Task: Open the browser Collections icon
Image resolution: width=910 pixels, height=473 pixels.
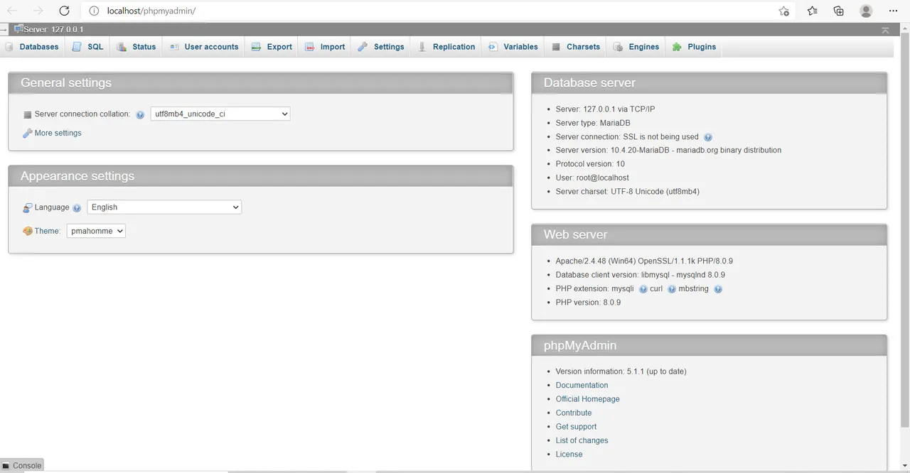Action: coord(839,11)
